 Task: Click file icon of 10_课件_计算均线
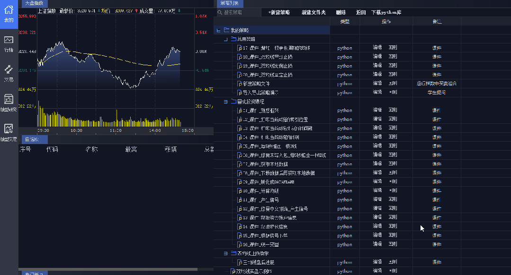coord(240,191)
